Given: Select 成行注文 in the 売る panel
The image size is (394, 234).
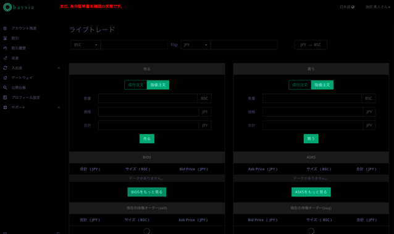Looking at the screenshot, I should click(x=136, y=85).
